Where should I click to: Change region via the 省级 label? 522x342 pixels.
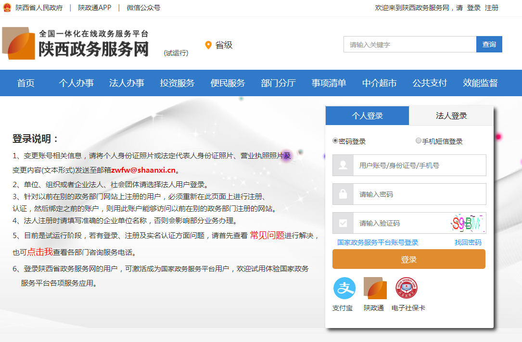coord(224,45)
